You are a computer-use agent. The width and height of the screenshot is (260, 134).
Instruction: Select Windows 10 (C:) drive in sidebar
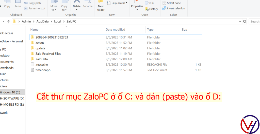[10, 92]
